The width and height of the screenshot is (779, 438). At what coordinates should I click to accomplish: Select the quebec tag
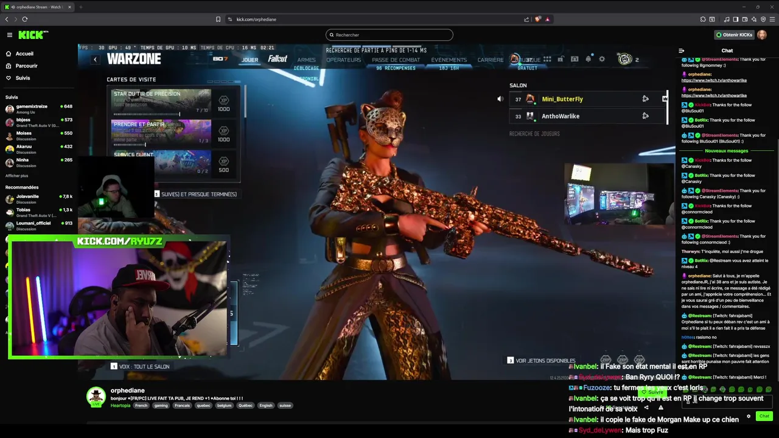point(202,405)
